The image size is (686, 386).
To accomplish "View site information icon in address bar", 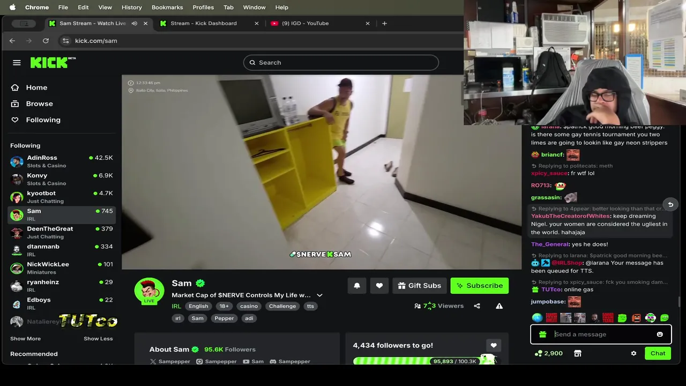I will click(x=65, y=41).
